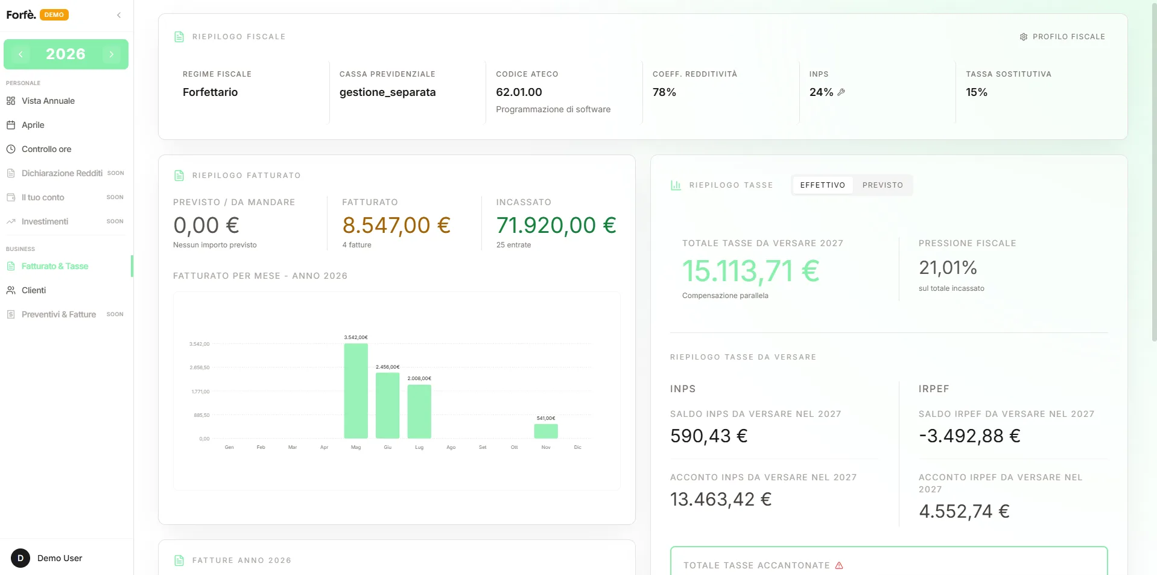Click Fatture Anno 2026 document icon
The width and height of the screenshot is (1157, 575).
click(179, 561)
